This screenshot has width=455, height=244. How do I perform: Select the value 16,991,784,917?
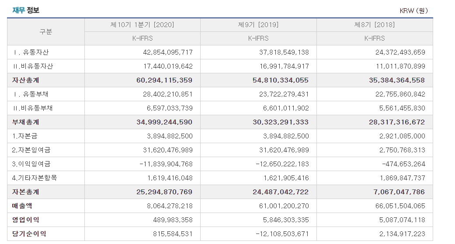pyautogui.click(x=285, y=66)
